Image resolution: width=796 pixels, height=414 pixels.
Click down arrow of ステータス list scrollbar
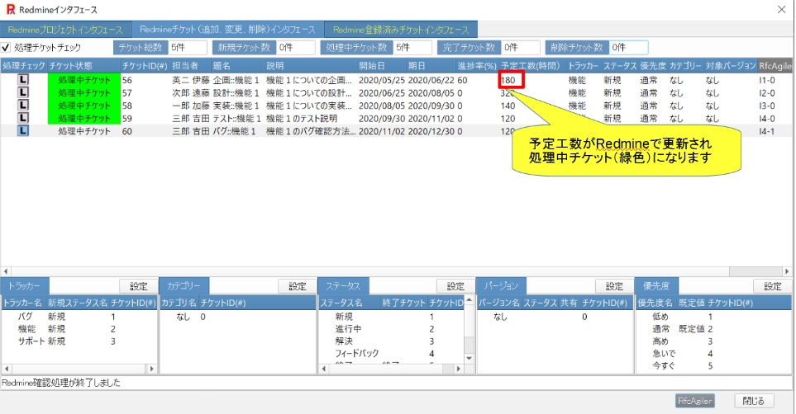[x=469, y=358]
